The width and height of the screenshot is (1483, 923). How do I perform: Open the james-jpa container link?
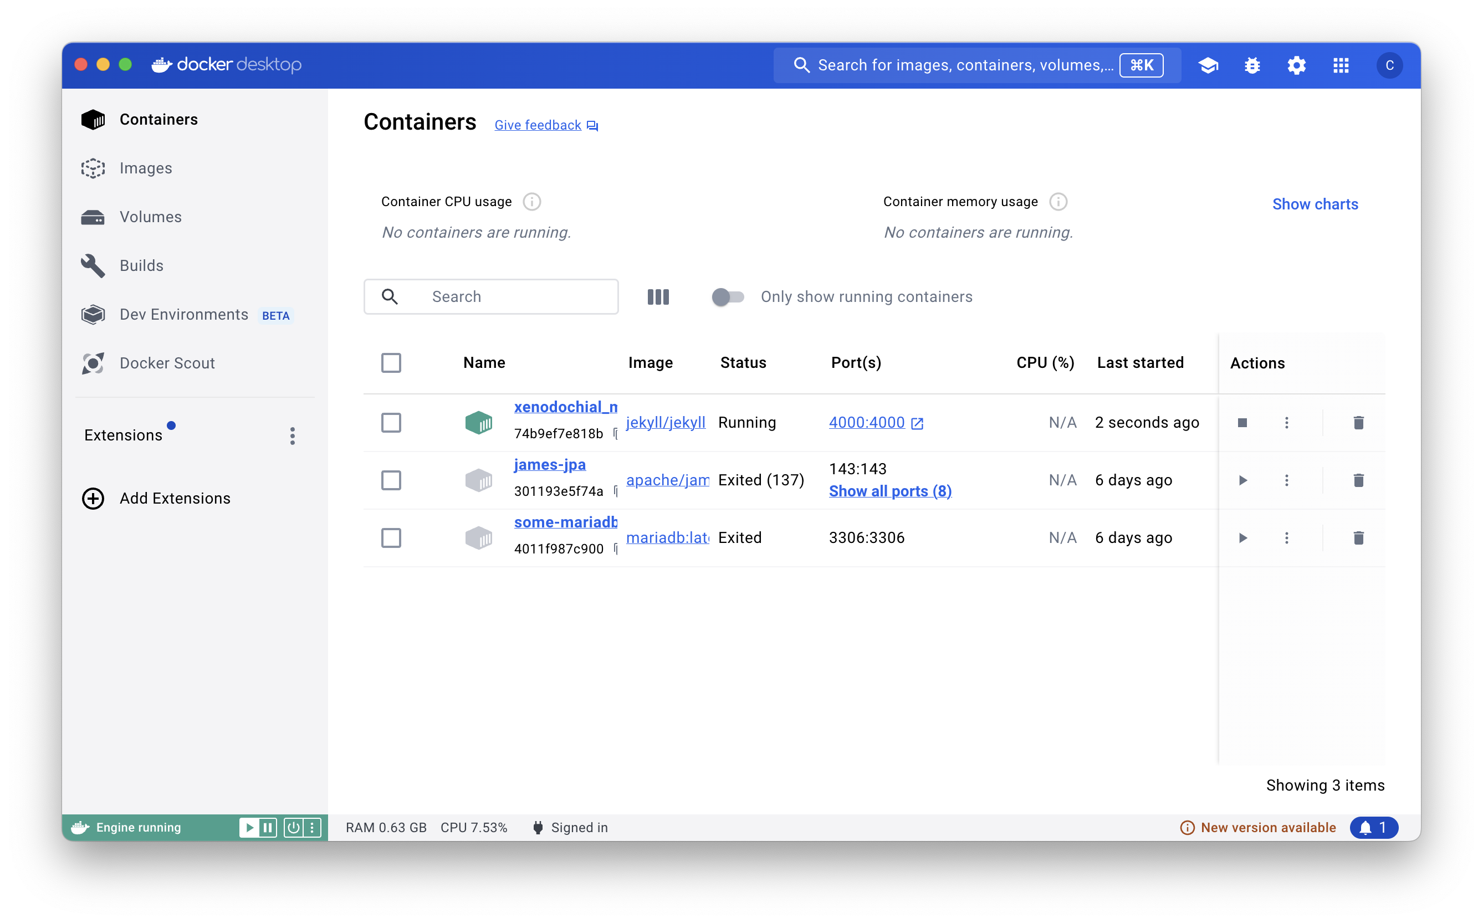click(550, 465)
